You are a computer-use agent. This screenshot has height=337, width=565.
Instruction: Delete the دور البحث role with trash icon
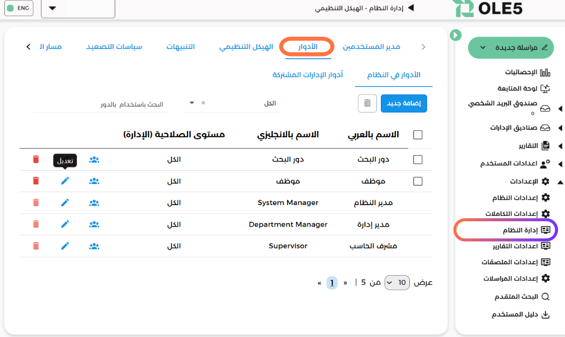[x=36, y=159]
